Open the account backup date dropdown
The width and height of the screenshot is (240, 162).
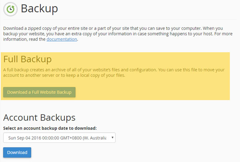point(59,138)
